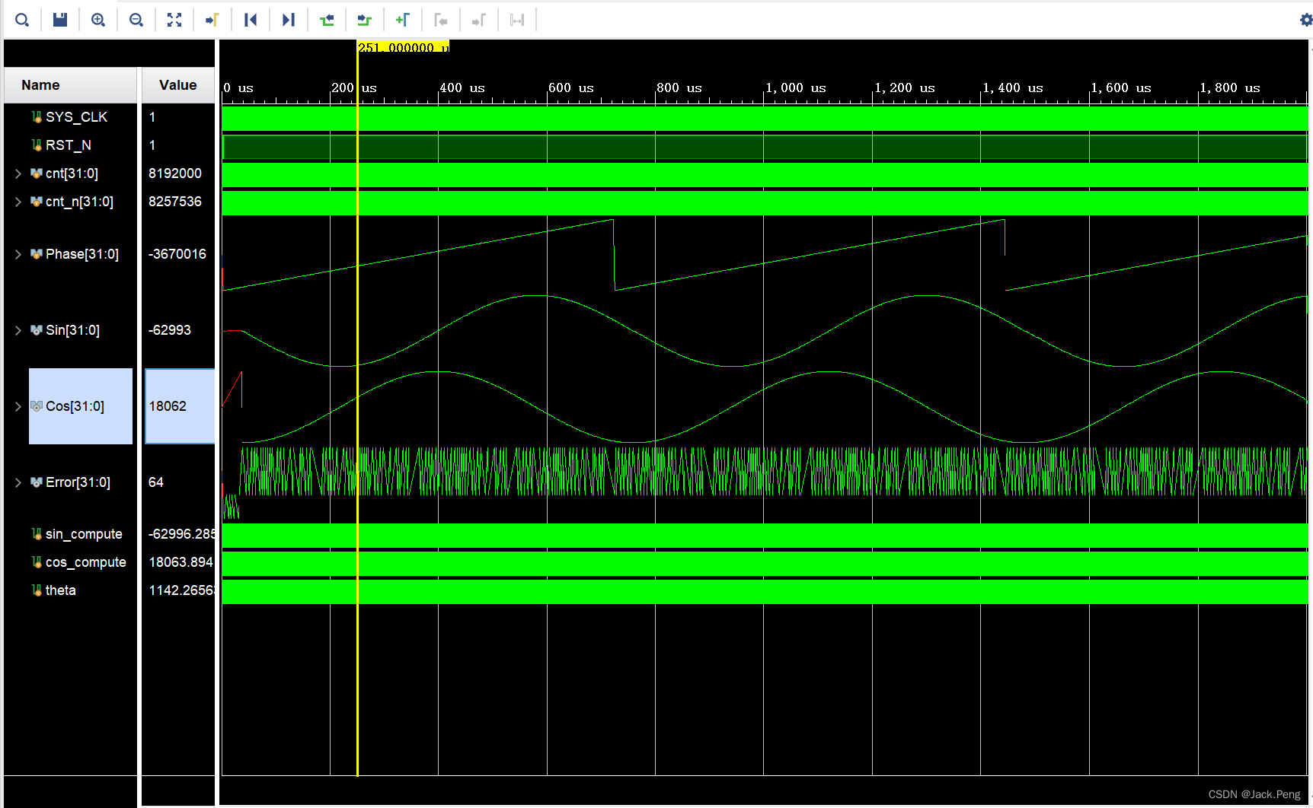
Task: Jump to the end with Go To Last Time
Action: (x=289, y=19)
